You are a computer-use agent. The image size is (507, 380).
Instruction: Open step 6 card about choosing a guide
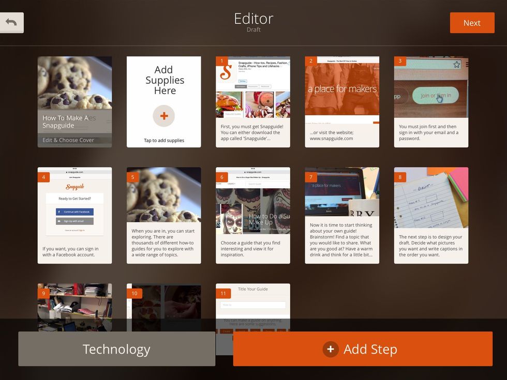(253, 215)
